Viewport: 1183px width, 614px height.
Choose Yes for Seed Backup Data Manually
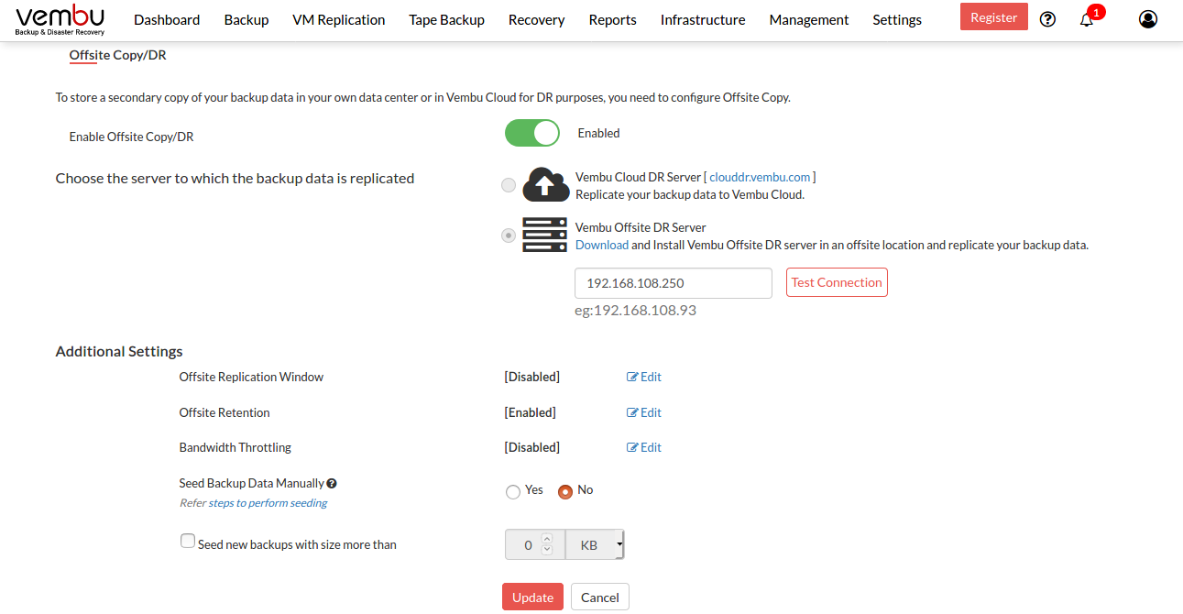[513, 492]
